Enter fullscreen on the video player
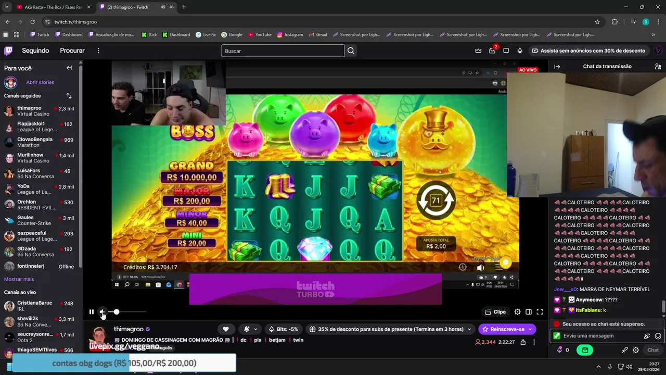Viewport: 666px width, 375px height. coord(540,312)
